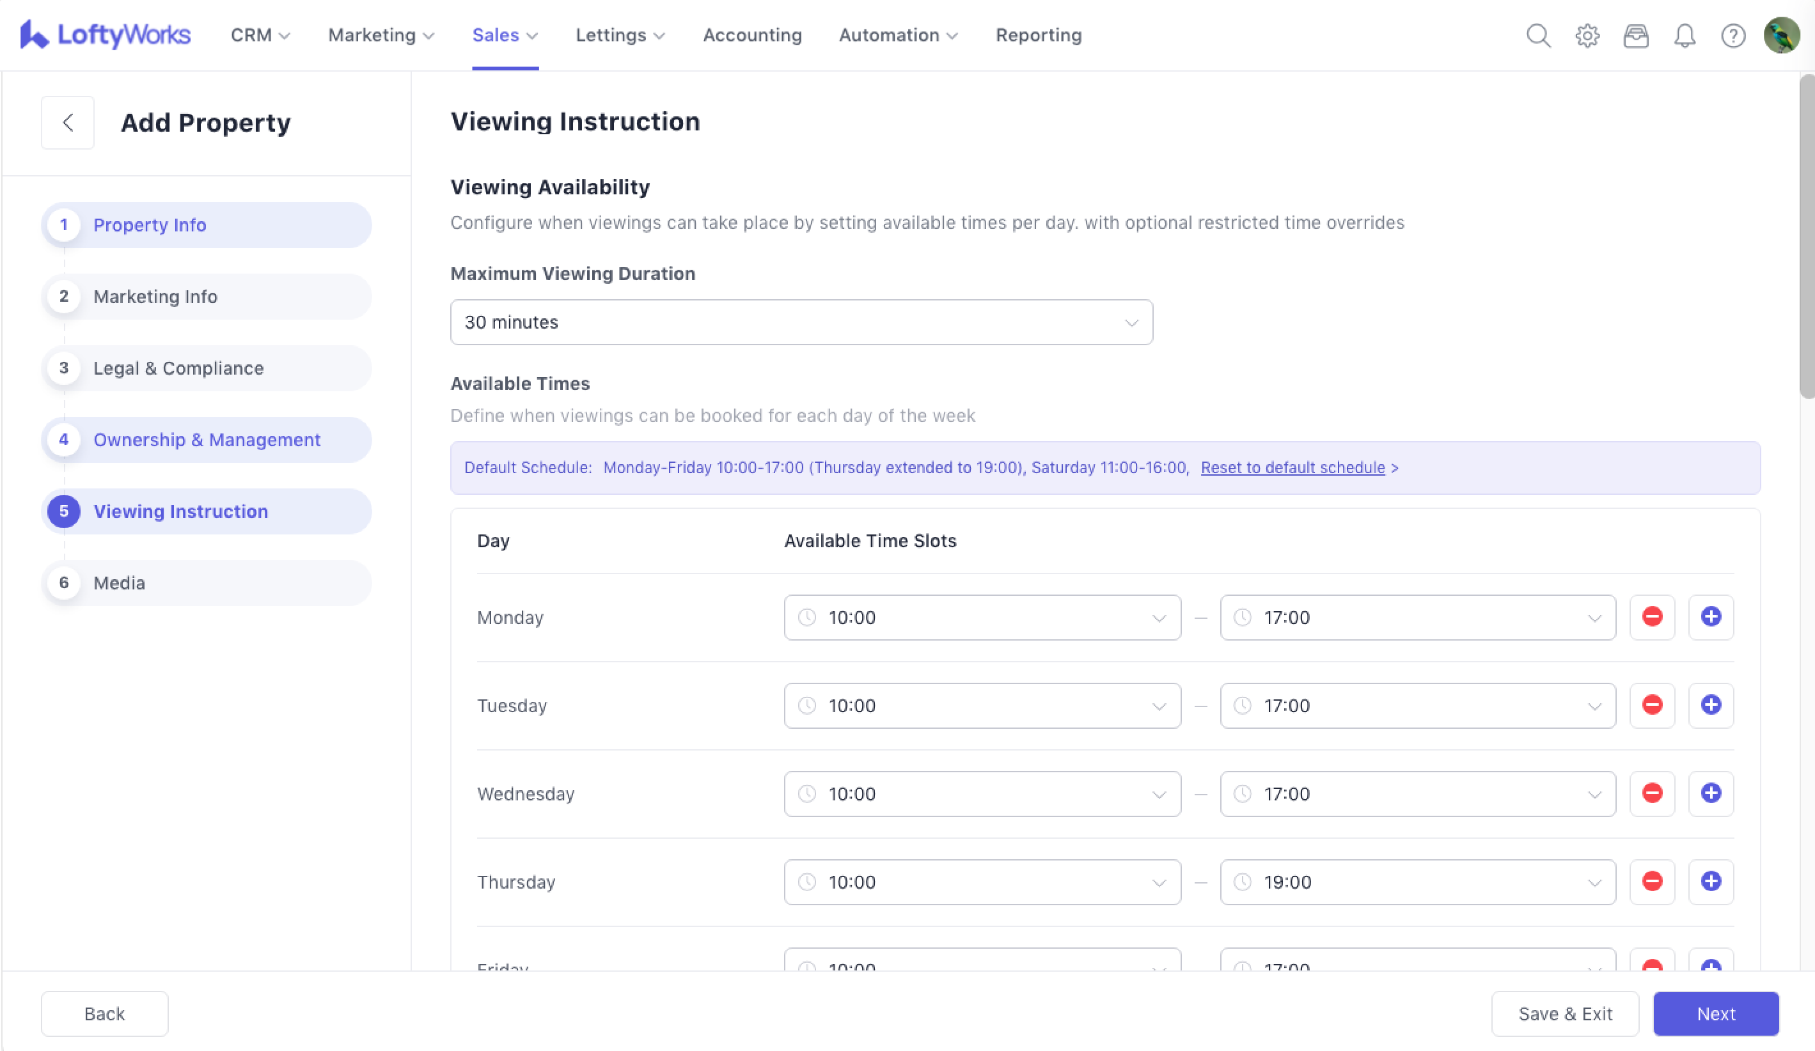Open the inbox tray icon
Viewport: 1815px width, 1051px height.
[x=1636, y=35]
